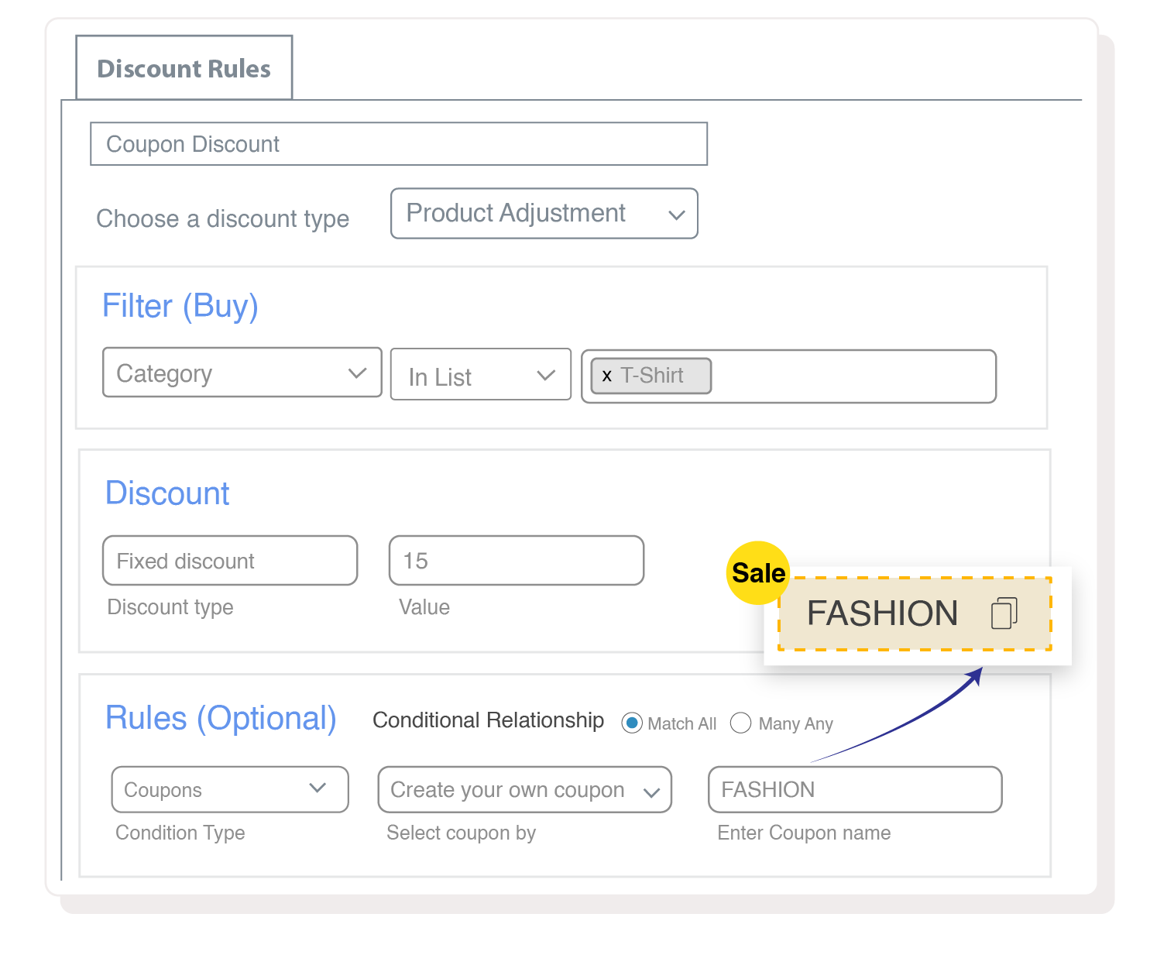Click the yellow Sale badge
This screenshot has width=1150, height=955.
coord(757,572)
